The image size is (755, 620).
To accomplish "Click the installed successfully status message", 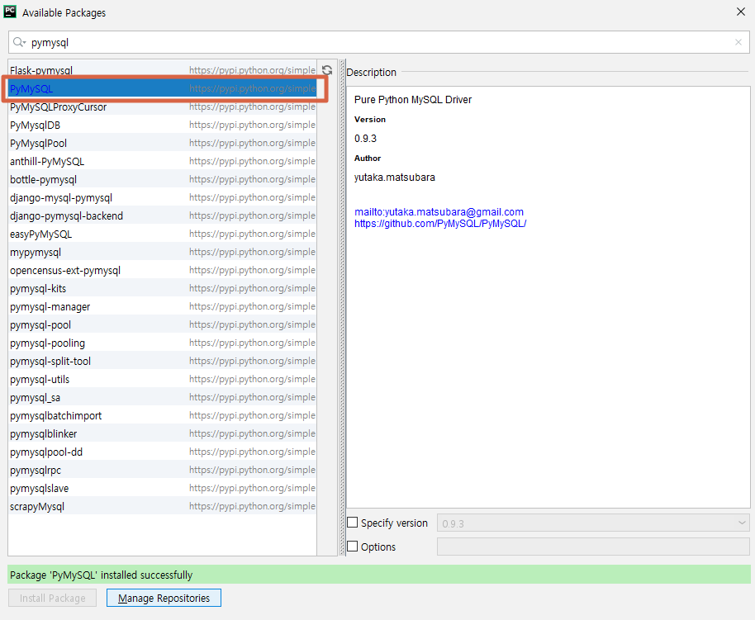I will click(x=378, y=575).
